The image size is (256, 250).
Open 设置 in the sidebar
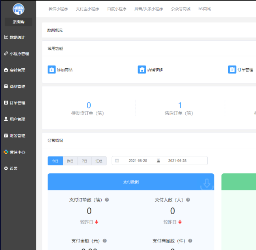pos(14,168)
